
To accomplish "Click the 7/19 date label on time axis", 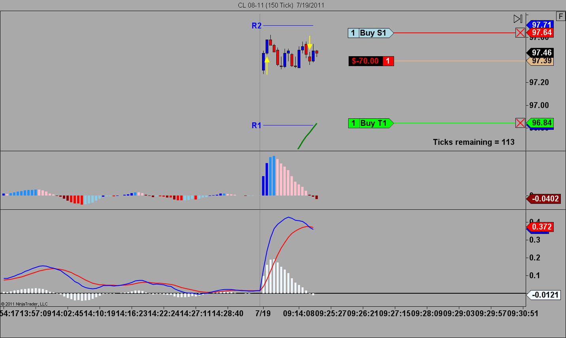I will [x=263, y=313].
